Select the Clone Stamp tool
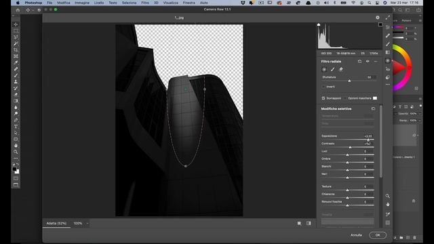This screenshot has width=434, height=244. (x=16, y=82)
